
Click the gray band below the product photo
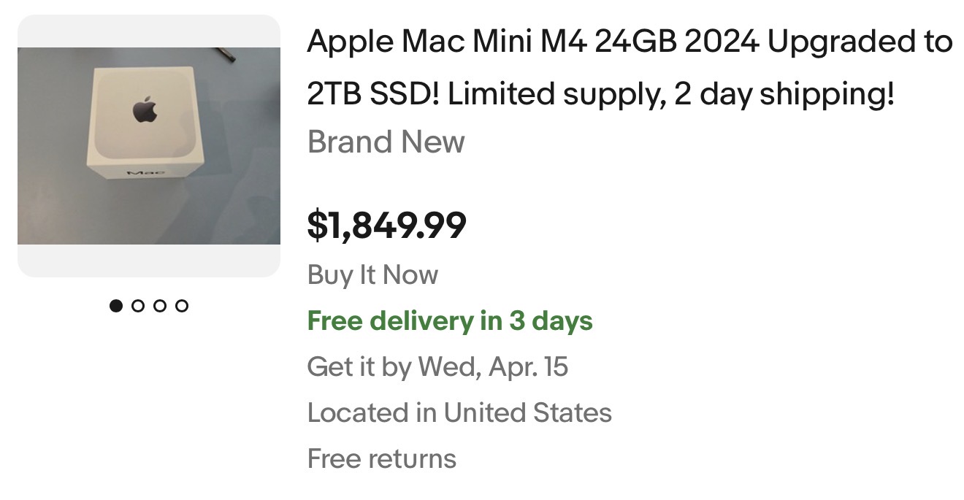[x=149, y=261]
